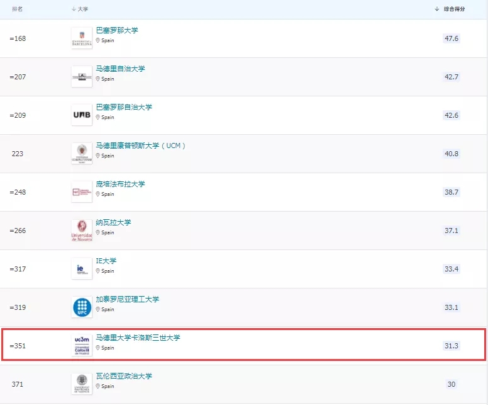Screen dimensions: 488x405
Task: Click the 排名 column header
Action: click(x=18, y=9)
